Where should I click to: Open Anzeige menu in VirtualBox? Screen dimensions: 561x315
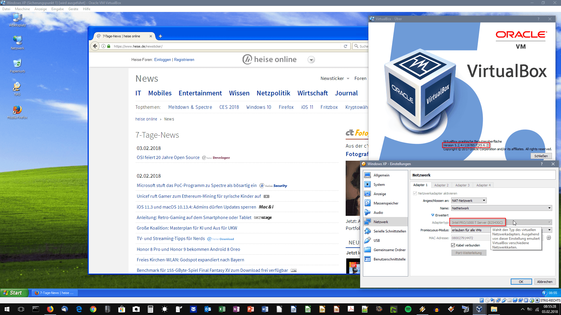tap(41, 9)
